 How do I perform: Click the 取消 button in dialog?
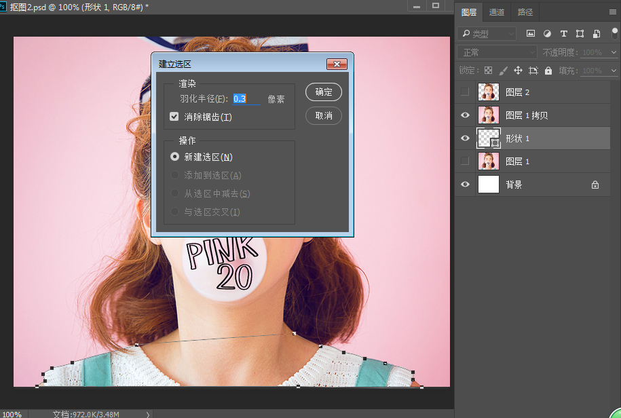pyautogui.click(x=324, y=115)
